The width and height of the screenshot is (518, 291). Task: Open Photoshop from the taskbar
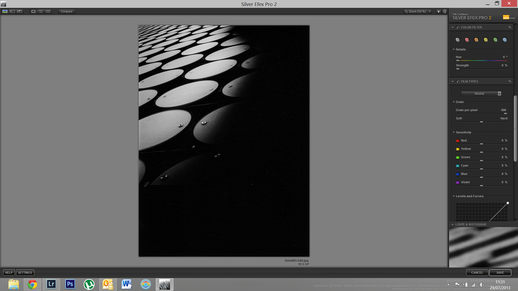[70, 284]
